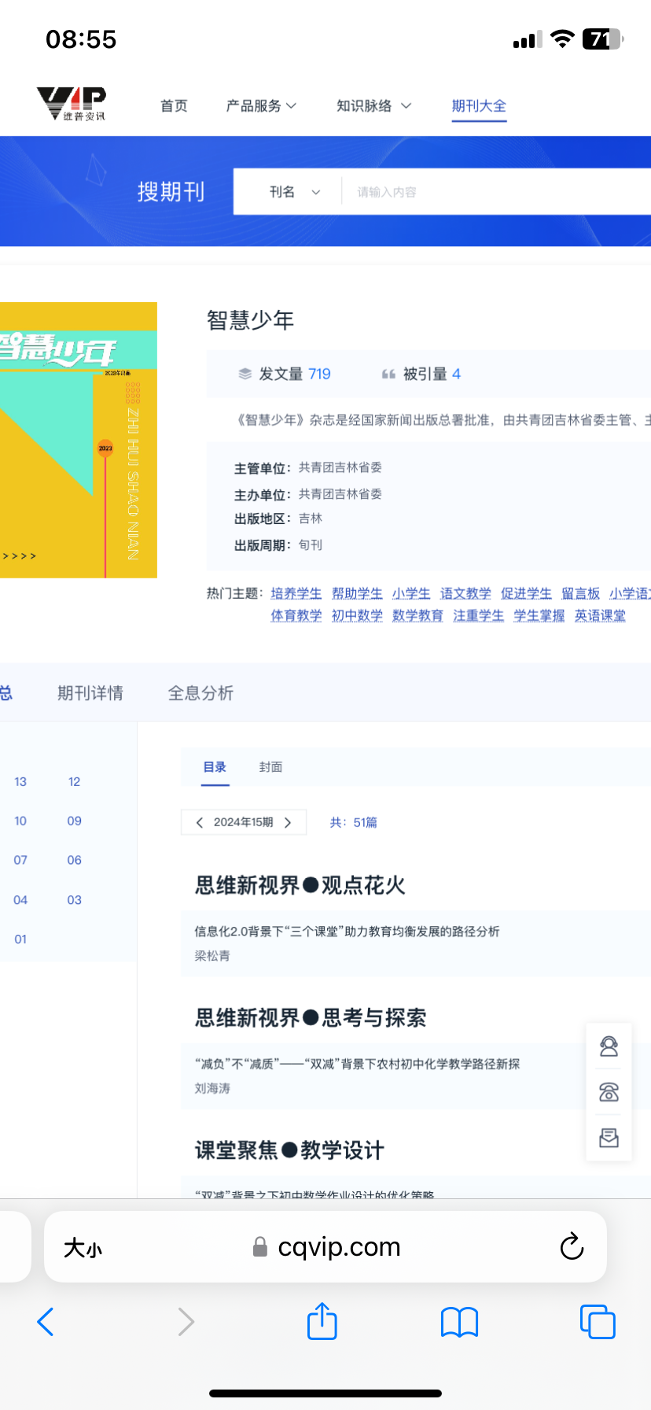The height and width of the screenshot is (1410, 651).
Task: Go back to the previous page
Action: point(46,1322)
